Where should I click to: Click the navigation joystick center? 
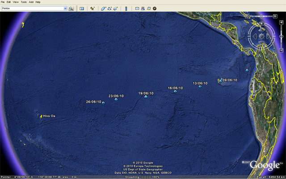pyautogui.click(x=261, y=36)
